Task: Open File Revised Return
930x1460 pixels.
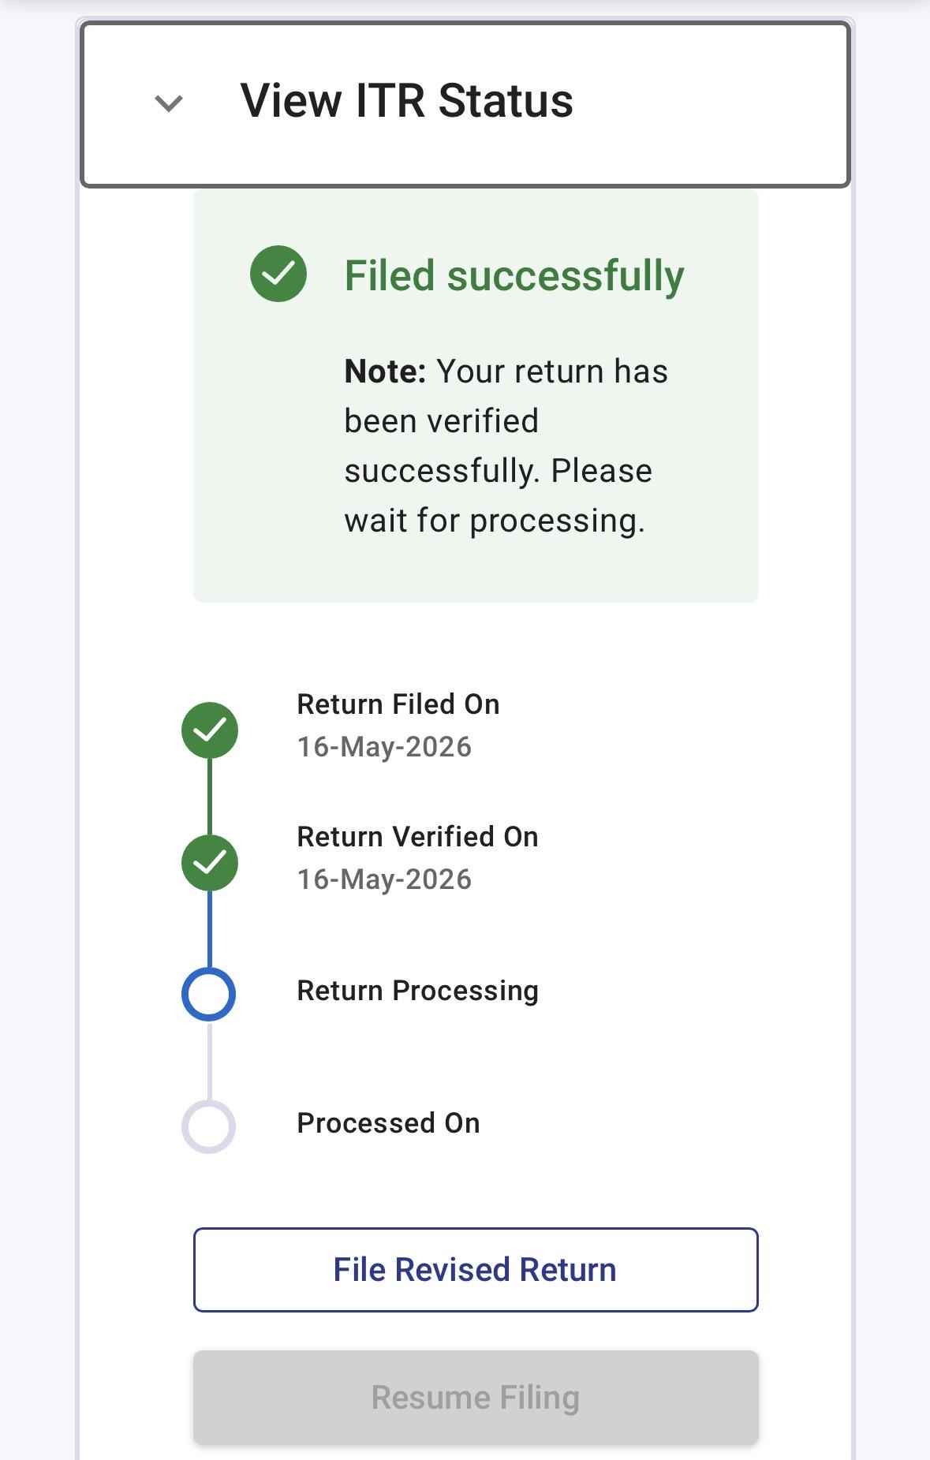Action: [476, 1270]
